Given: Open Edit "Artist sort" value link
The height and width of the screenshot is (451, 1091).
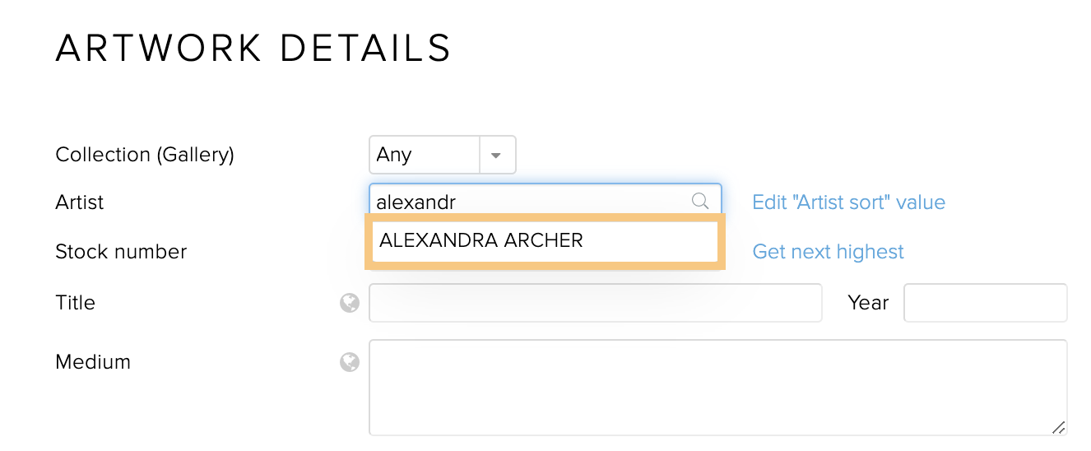Looking at the screenshot, I should pyautogui.click(x=848, y=202).
